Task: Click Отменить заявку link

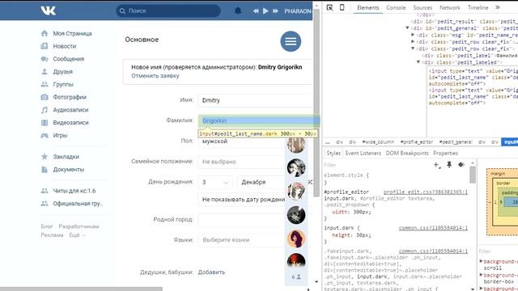Action: point(155,75)
